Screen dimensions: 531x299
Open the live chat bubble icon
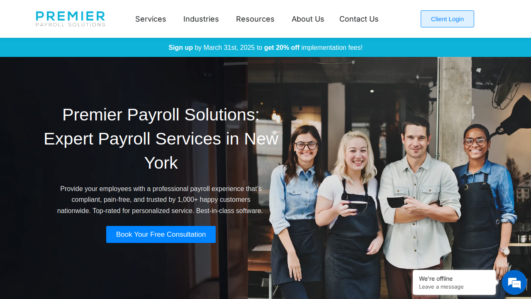point(514,282)
